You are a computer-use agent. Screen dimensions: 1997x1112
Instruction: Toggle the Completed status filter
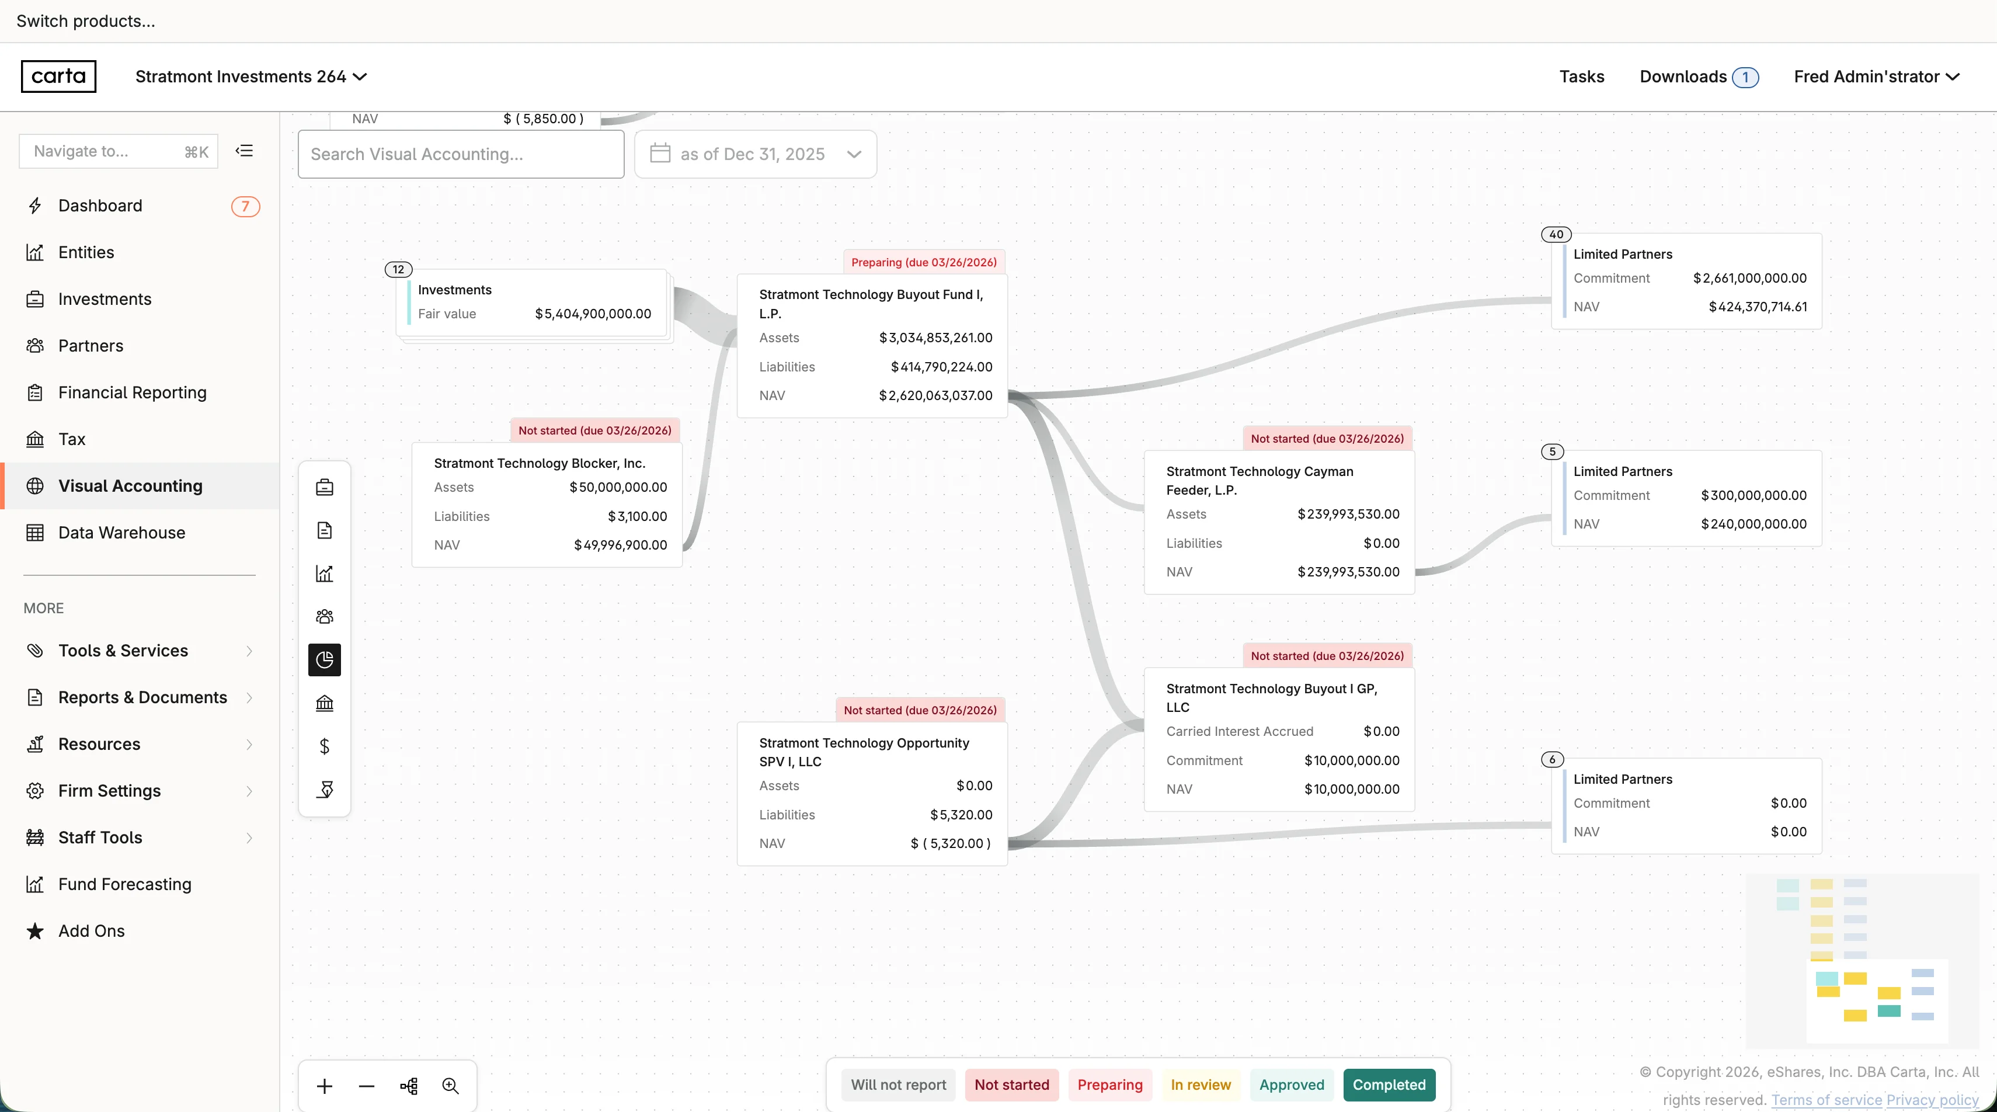coord(1389,1084)
